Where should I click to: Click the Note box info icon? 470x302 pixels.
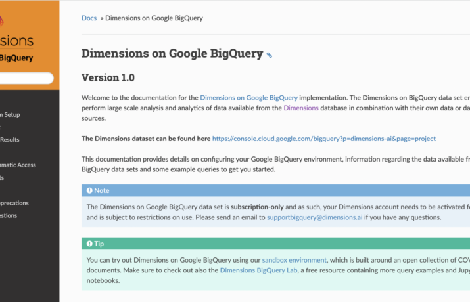coord(88,190)
